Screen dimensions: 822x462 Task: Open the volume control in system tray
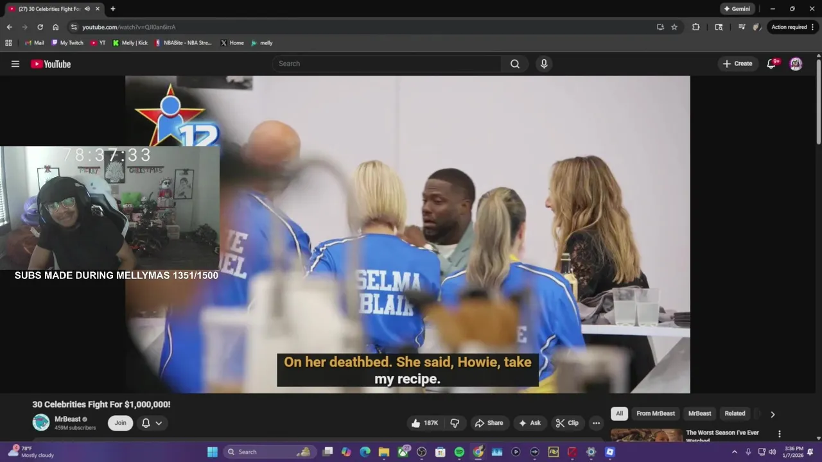(x=772, y=452)
